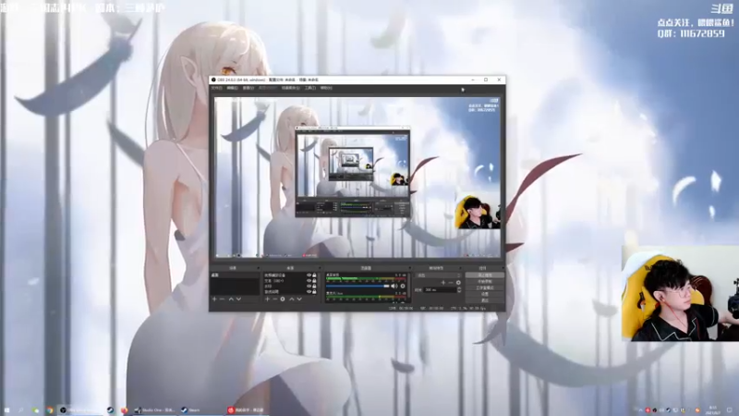Pop out Scene Transitions dock header icon
This screenshot has height=416, width=739.
pos(460,268)
